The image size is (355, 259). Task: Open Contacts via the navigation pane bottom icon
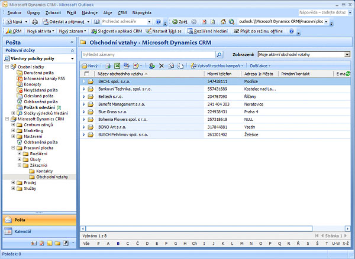tap(34, 243)
